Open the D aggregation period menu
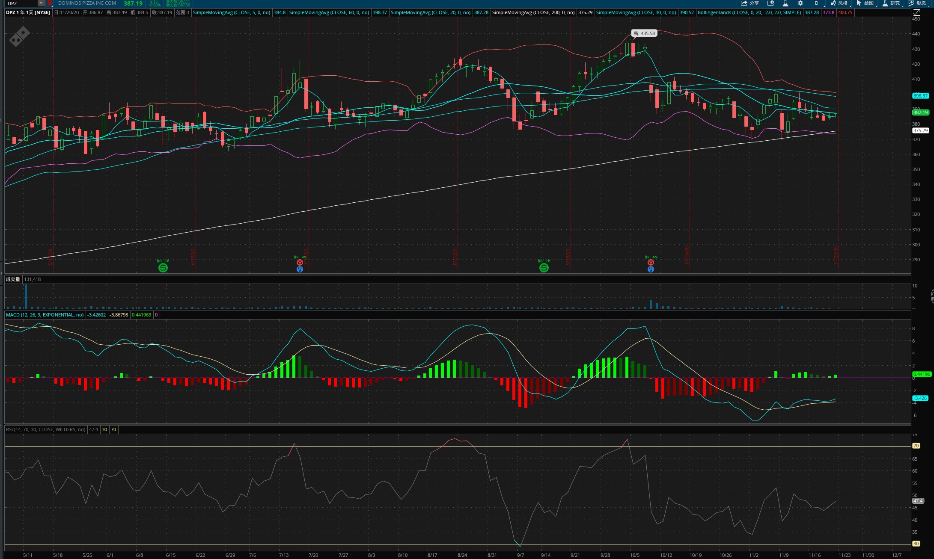 click(816, 3)
